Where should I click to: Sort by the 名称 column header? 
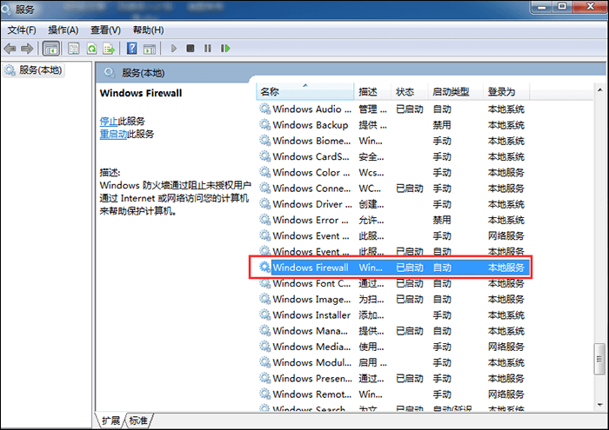click(x=305, y=92)
